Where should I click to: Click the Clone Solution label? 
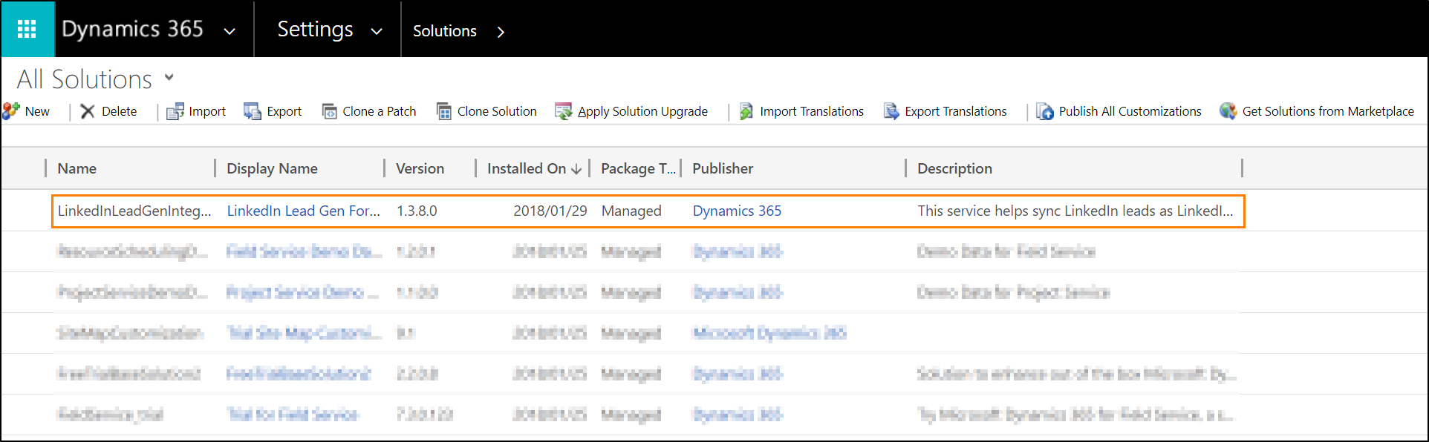497,111
